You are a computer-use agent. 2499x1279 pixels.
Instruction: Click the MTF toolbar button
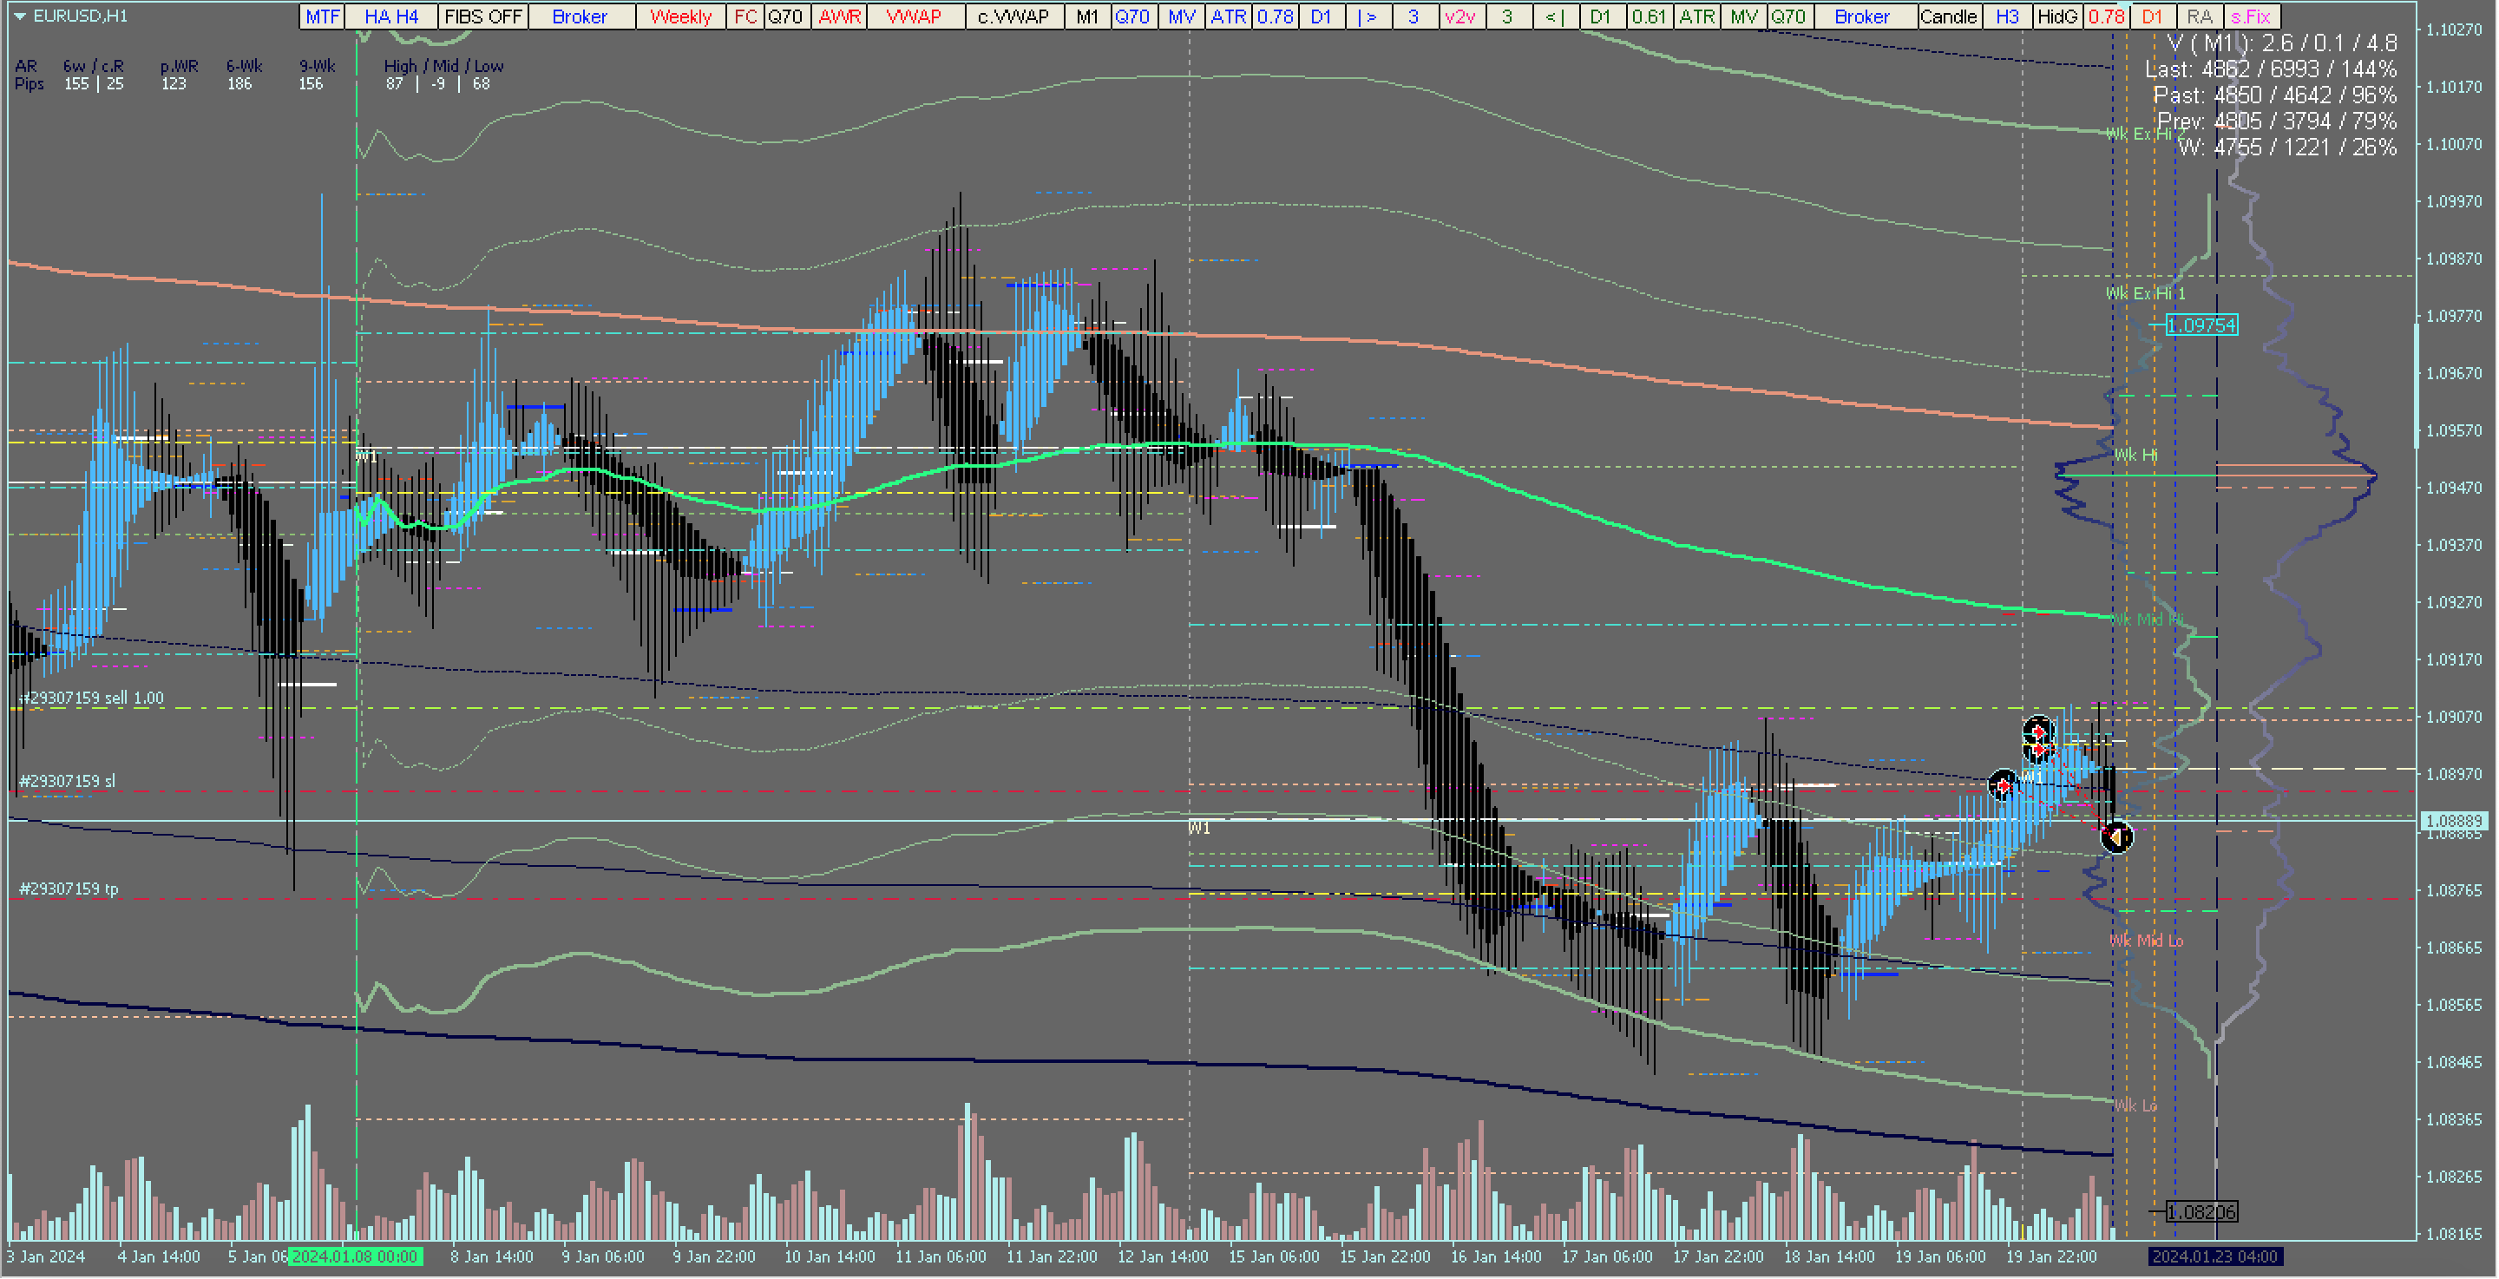pos(322,16)
